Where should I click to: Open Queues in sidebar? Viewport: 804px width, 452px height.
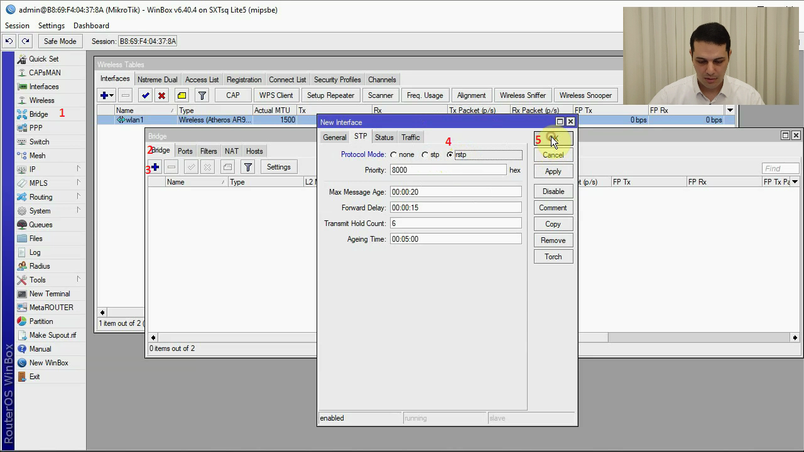40,225
